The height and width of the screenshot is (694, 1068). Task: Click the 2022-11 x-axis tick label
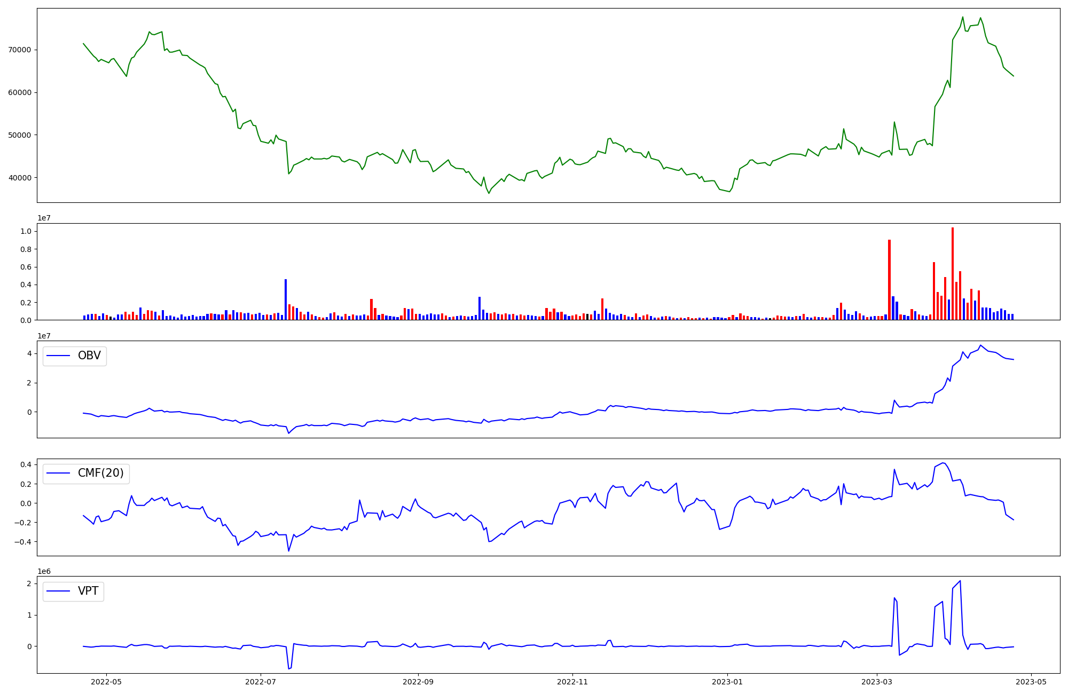click(572, 681)
